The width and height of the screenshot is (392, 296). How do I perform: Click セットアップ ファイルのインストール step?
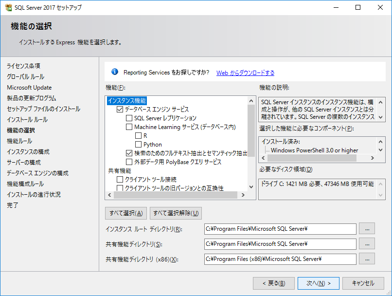coord(43,109)
